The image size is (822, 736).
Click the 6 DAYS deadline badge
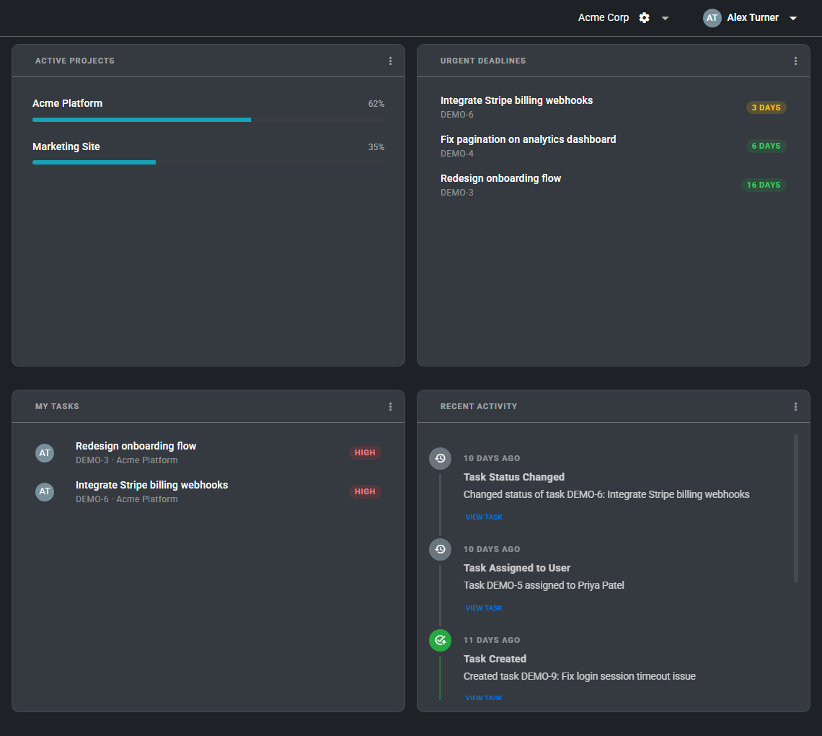click(x=766, y=146)
